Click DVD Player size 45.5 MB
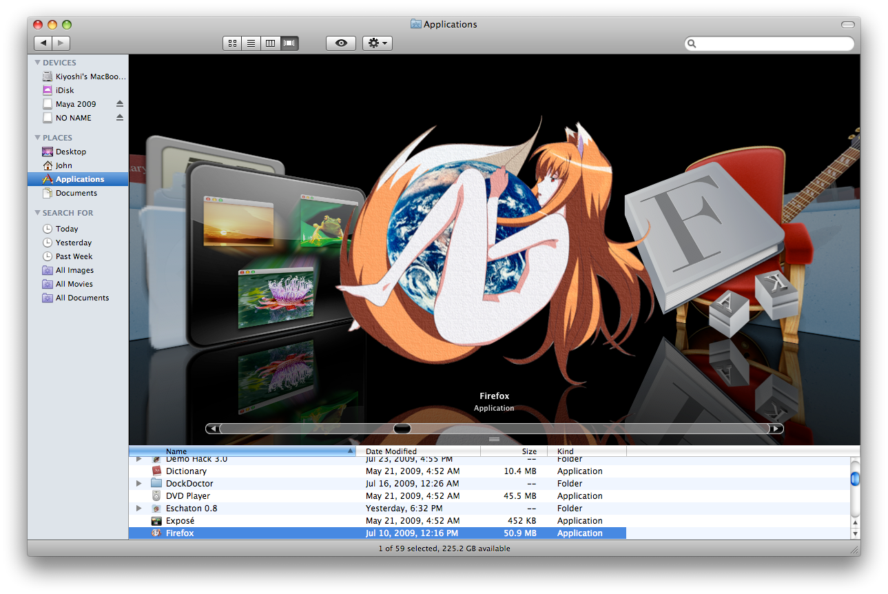Image resolution: width=888 pixels, height=594 pixels. point(520,496)
